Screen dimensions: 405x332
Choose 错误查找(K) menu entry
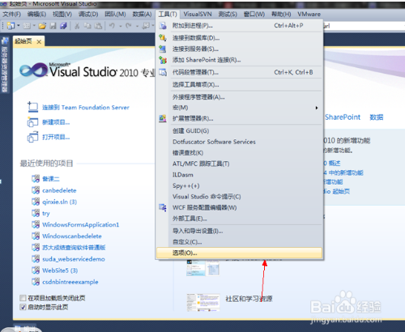pyautogui.click(x=239, y=153)
